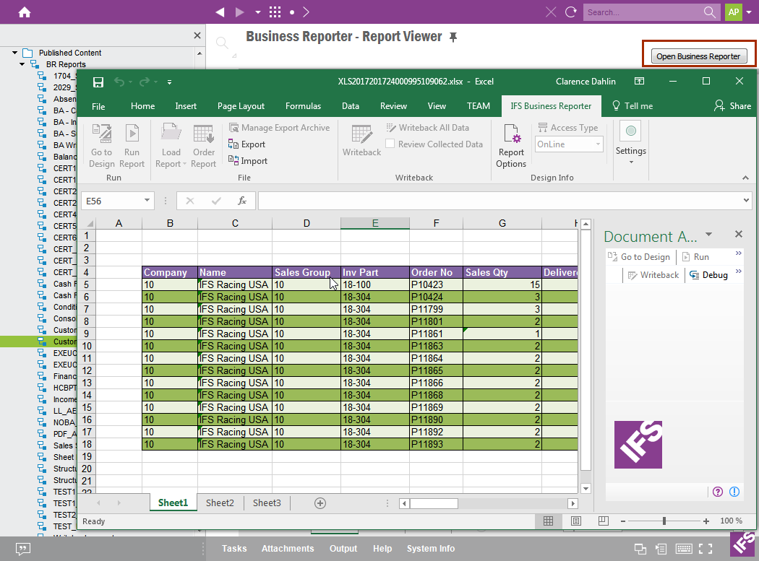759x561 pixels.
Task: Insert function with fx button
Action: 242,201
